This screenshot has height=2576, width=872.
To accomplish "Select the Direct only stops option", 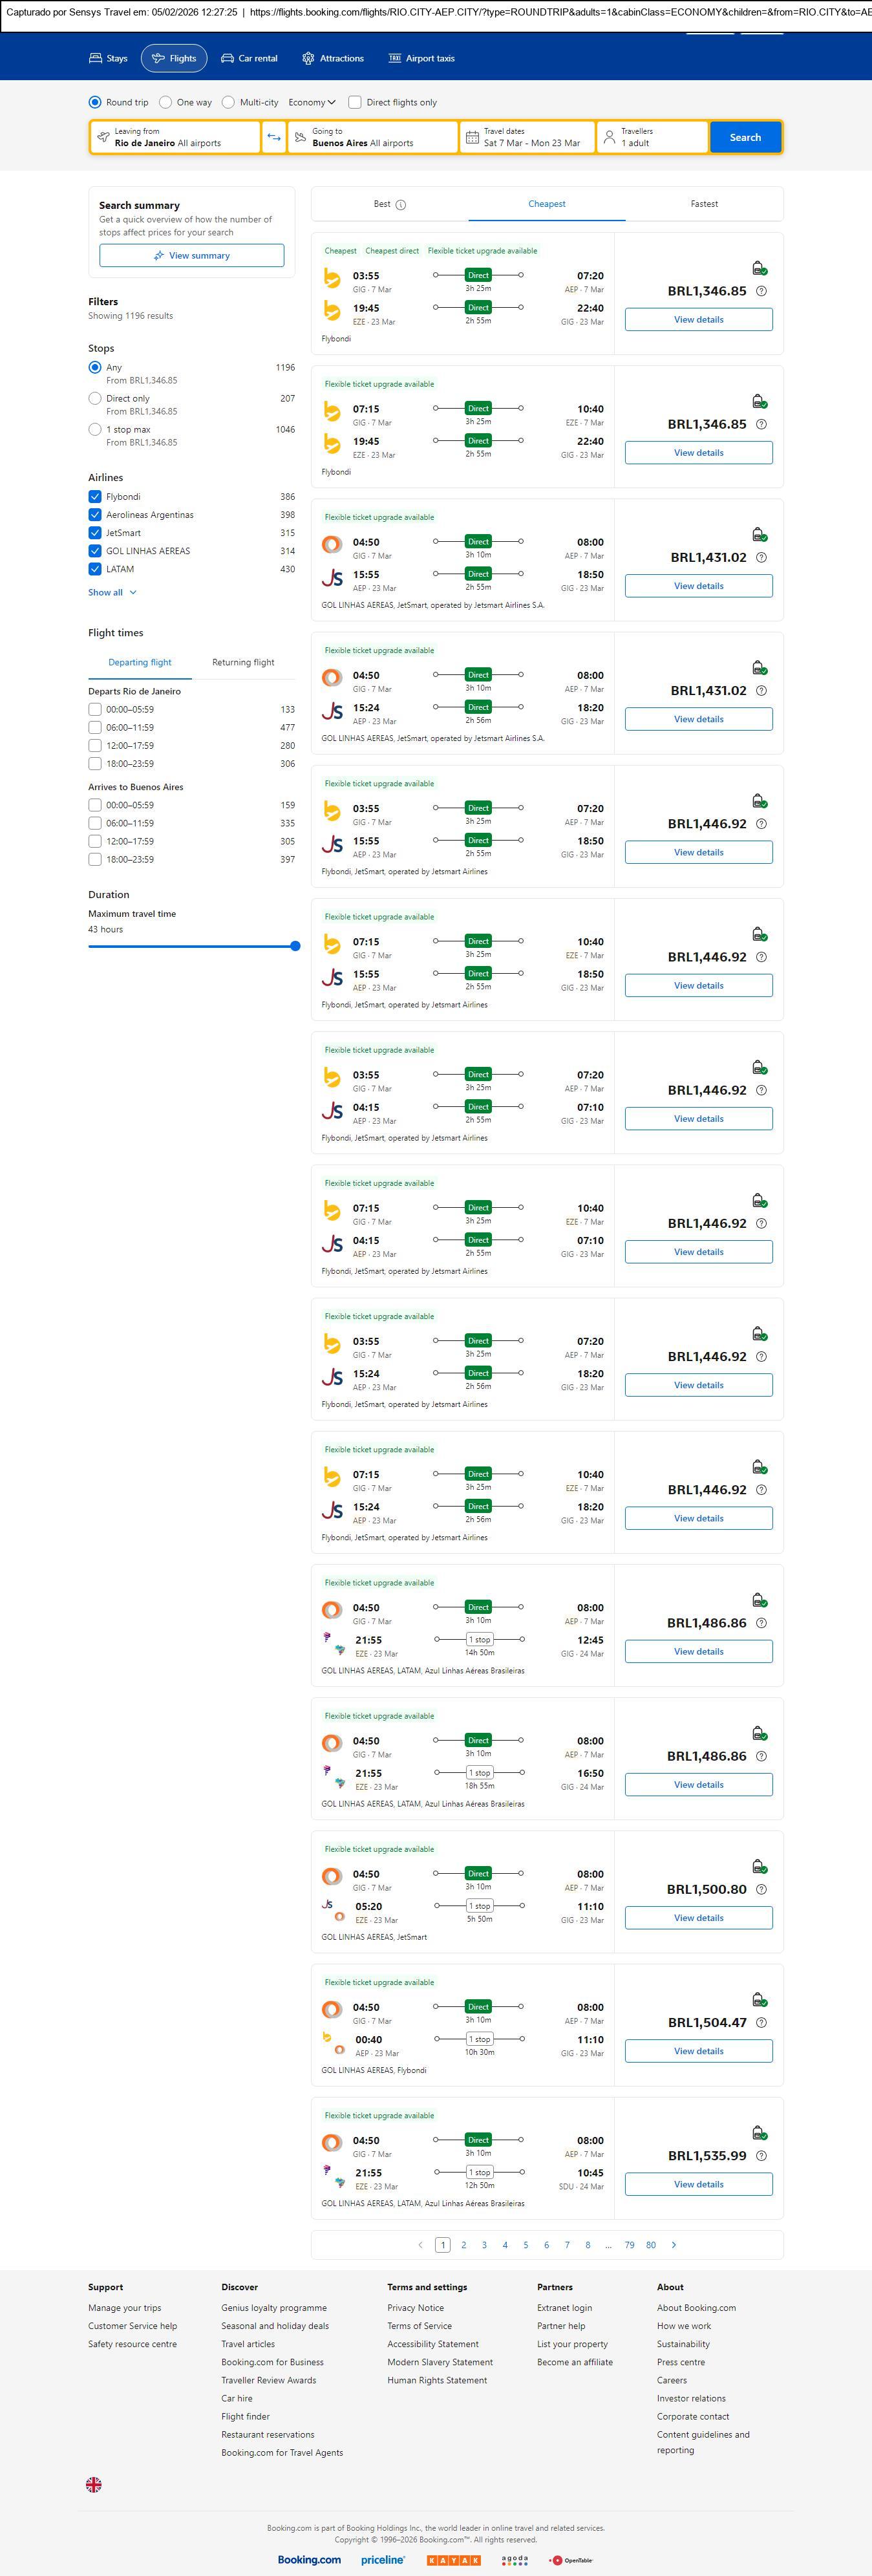I will 95,398.
